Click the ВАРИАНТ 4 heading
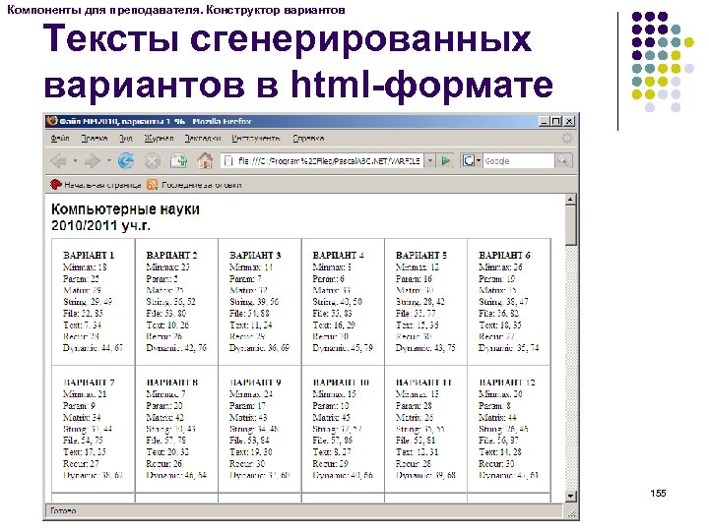Image resolution: width=709 pixels, height=531 pixels. click(338, 255)
